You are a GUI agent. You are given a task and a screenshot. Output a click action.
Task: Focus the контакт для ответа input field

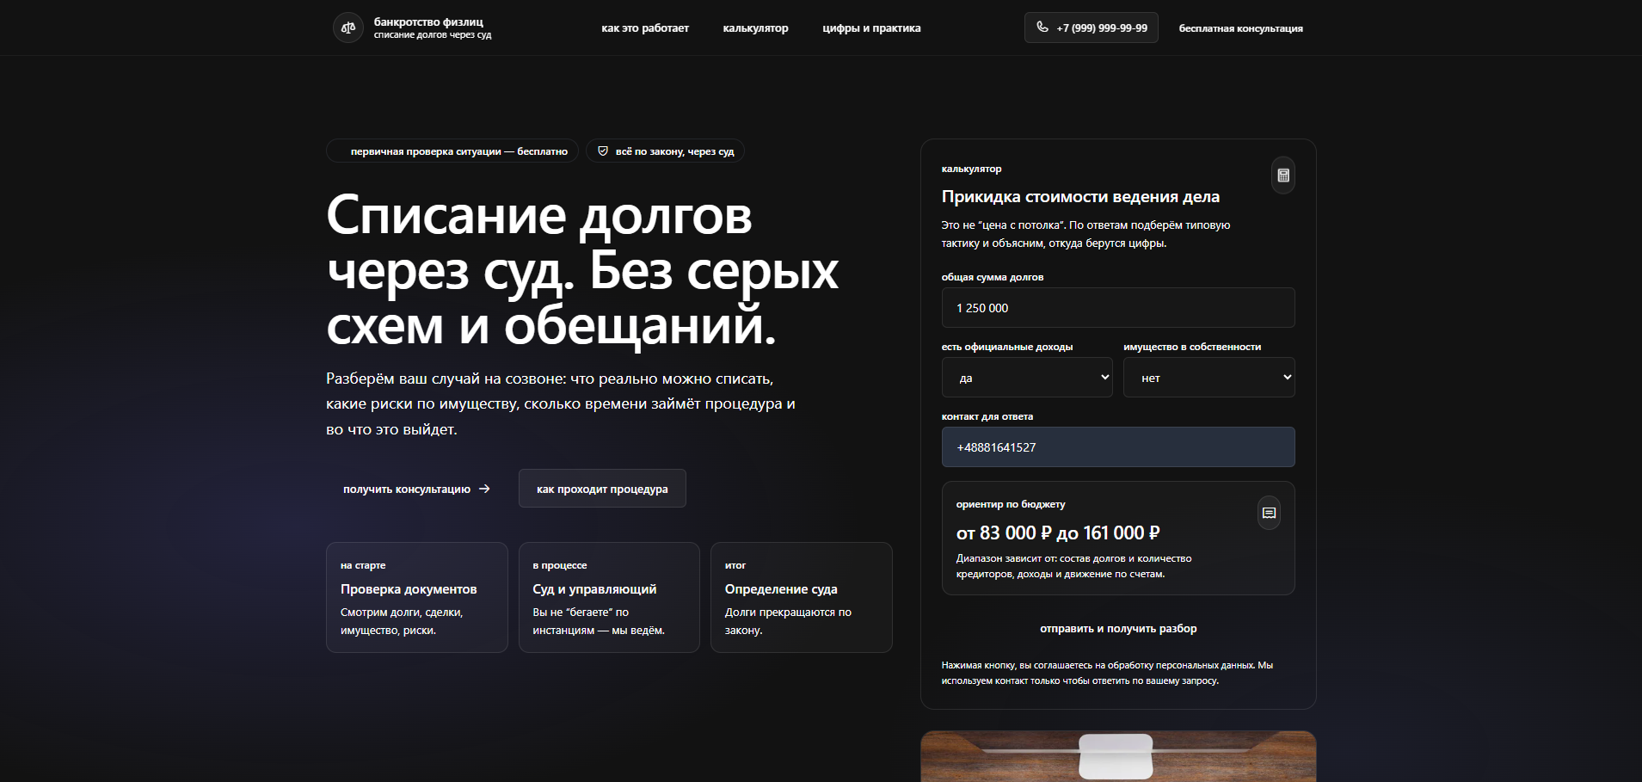point(1118,447)
